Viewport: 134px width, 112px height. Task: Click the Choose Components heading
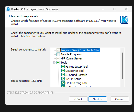24,16
